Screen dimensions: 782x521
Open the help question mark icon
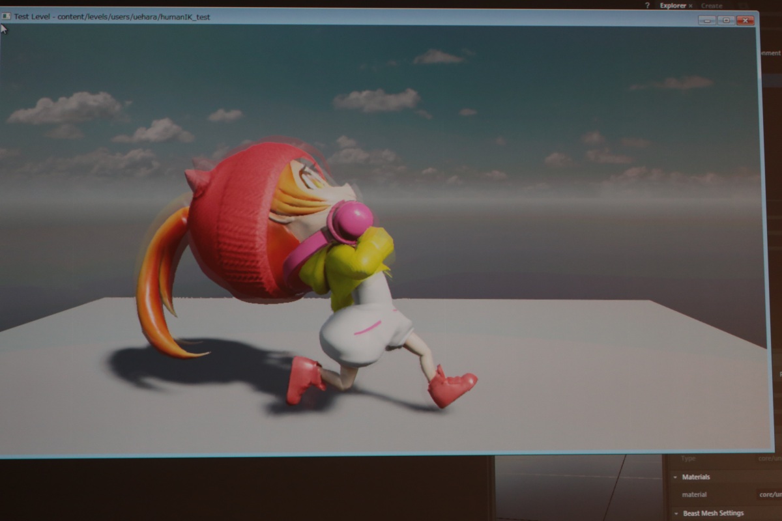click(x=647, y=6)
